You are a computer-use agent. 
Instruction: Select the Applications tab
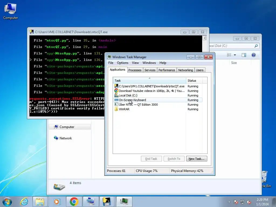[118, 70]
